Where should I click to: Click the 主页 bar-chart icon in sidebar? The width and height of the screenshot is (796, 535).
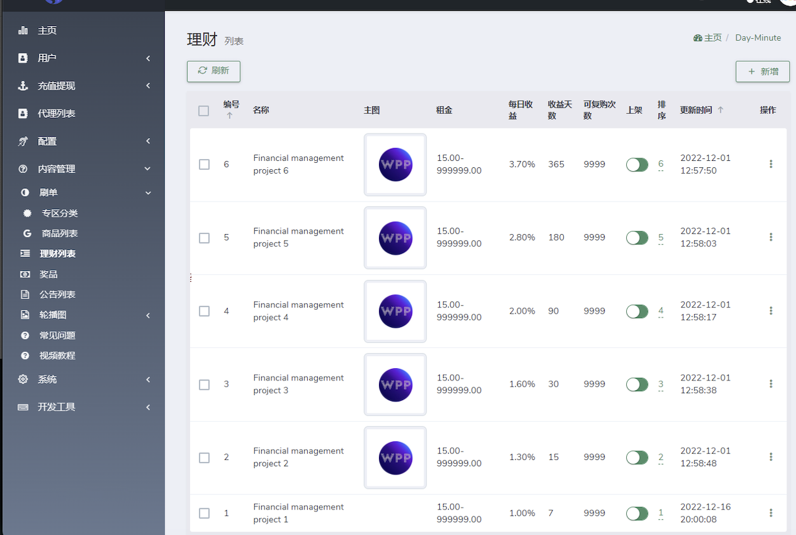click(23, 31)
